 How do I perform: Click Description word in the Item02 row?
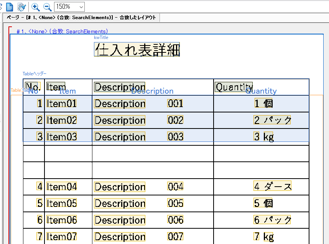[120, 120]
